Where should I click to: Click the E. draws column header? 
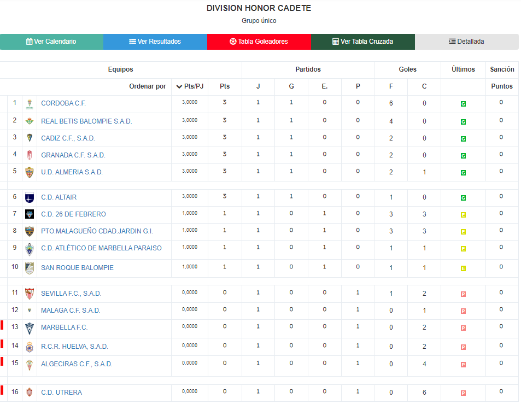[325, 86]
